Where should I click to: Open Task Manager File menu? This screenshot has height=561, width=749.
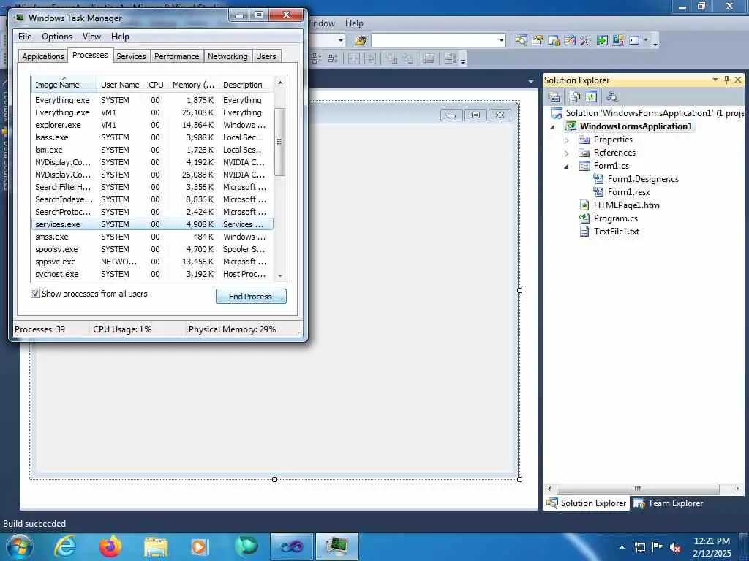point(25,37)
